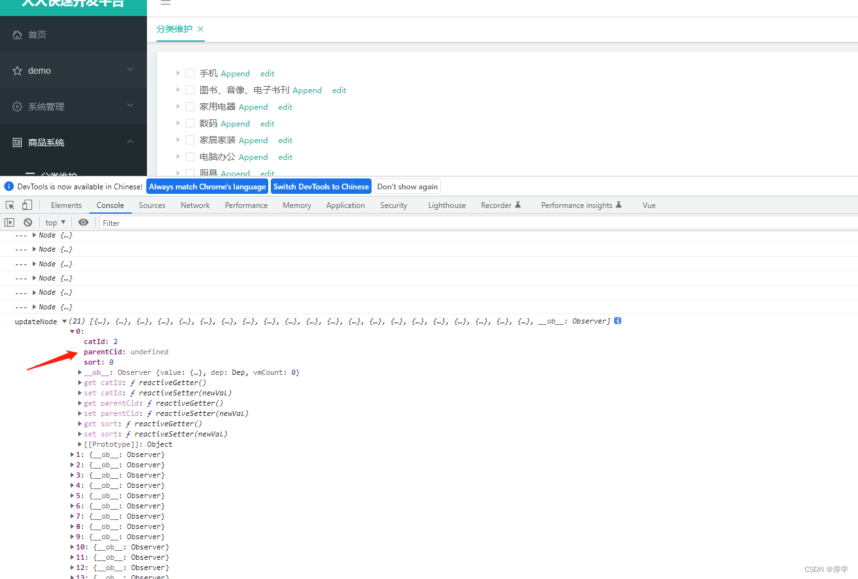858x579 pixels.
Task: Expand the __ob__ Observer property
Action: coord(80,373)
